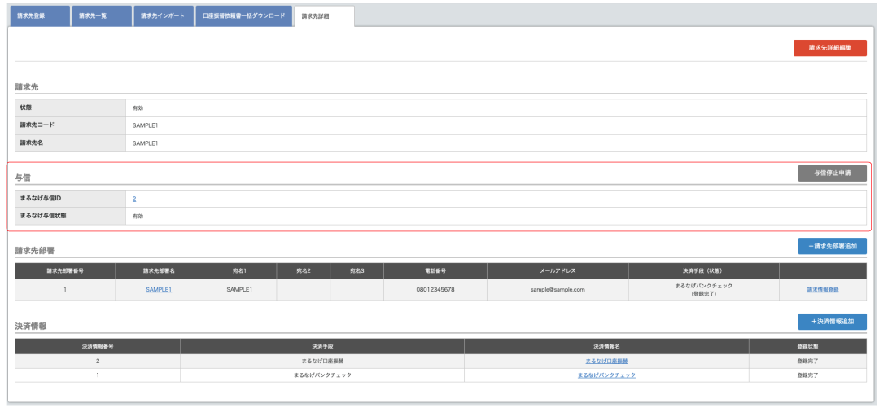Click the +請求先部署追加 button
This screenshot has height=408, width=879.
pos(832,246)
